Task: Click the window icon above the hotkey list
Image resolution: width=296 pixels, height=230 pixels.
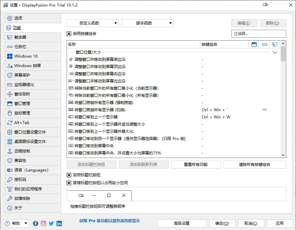Action: (255, 44)
